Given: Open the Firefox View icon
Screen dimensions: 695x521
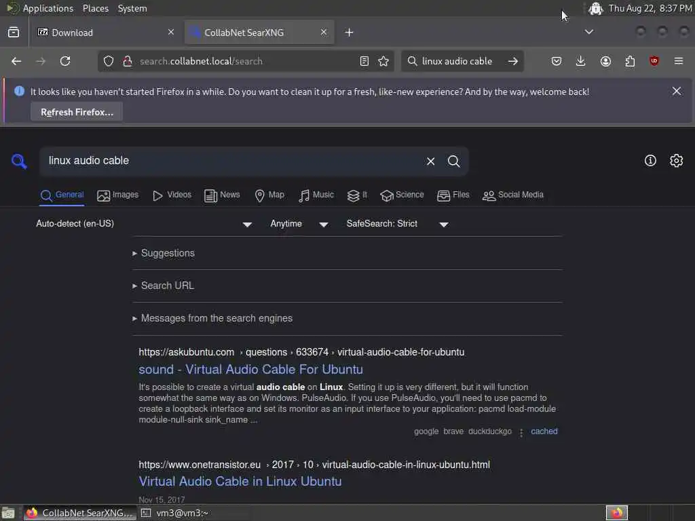Looking at the screenshot, I should point(14,33).
